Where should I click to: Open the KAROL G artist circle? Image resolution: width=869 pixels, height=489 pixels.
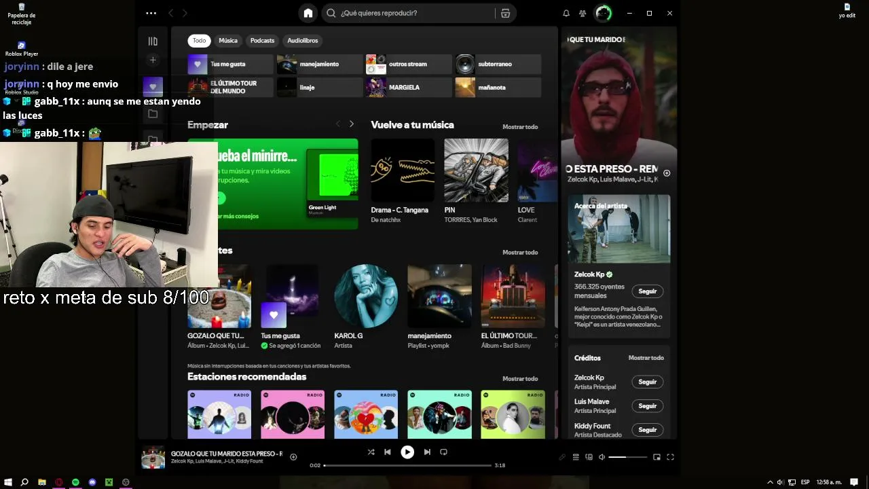[x=366, y=296]
